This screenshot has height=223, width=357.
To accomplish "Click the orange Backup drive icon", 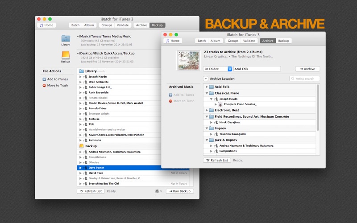I will tap(66, 55).
